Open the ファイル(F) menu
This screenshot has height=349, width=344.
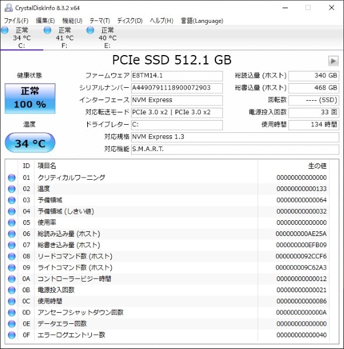click(16, 21)
